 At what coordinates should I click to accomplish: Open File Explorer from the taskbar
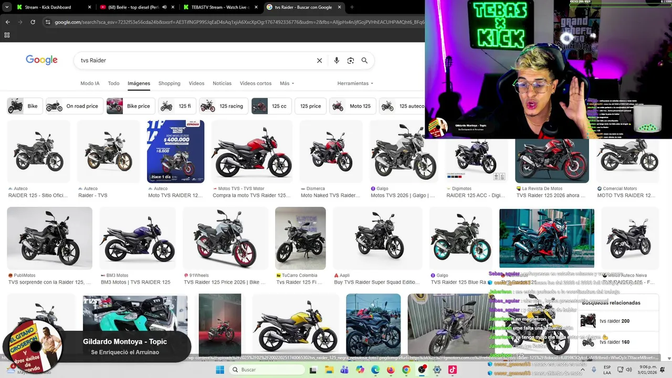pos(329,370)
